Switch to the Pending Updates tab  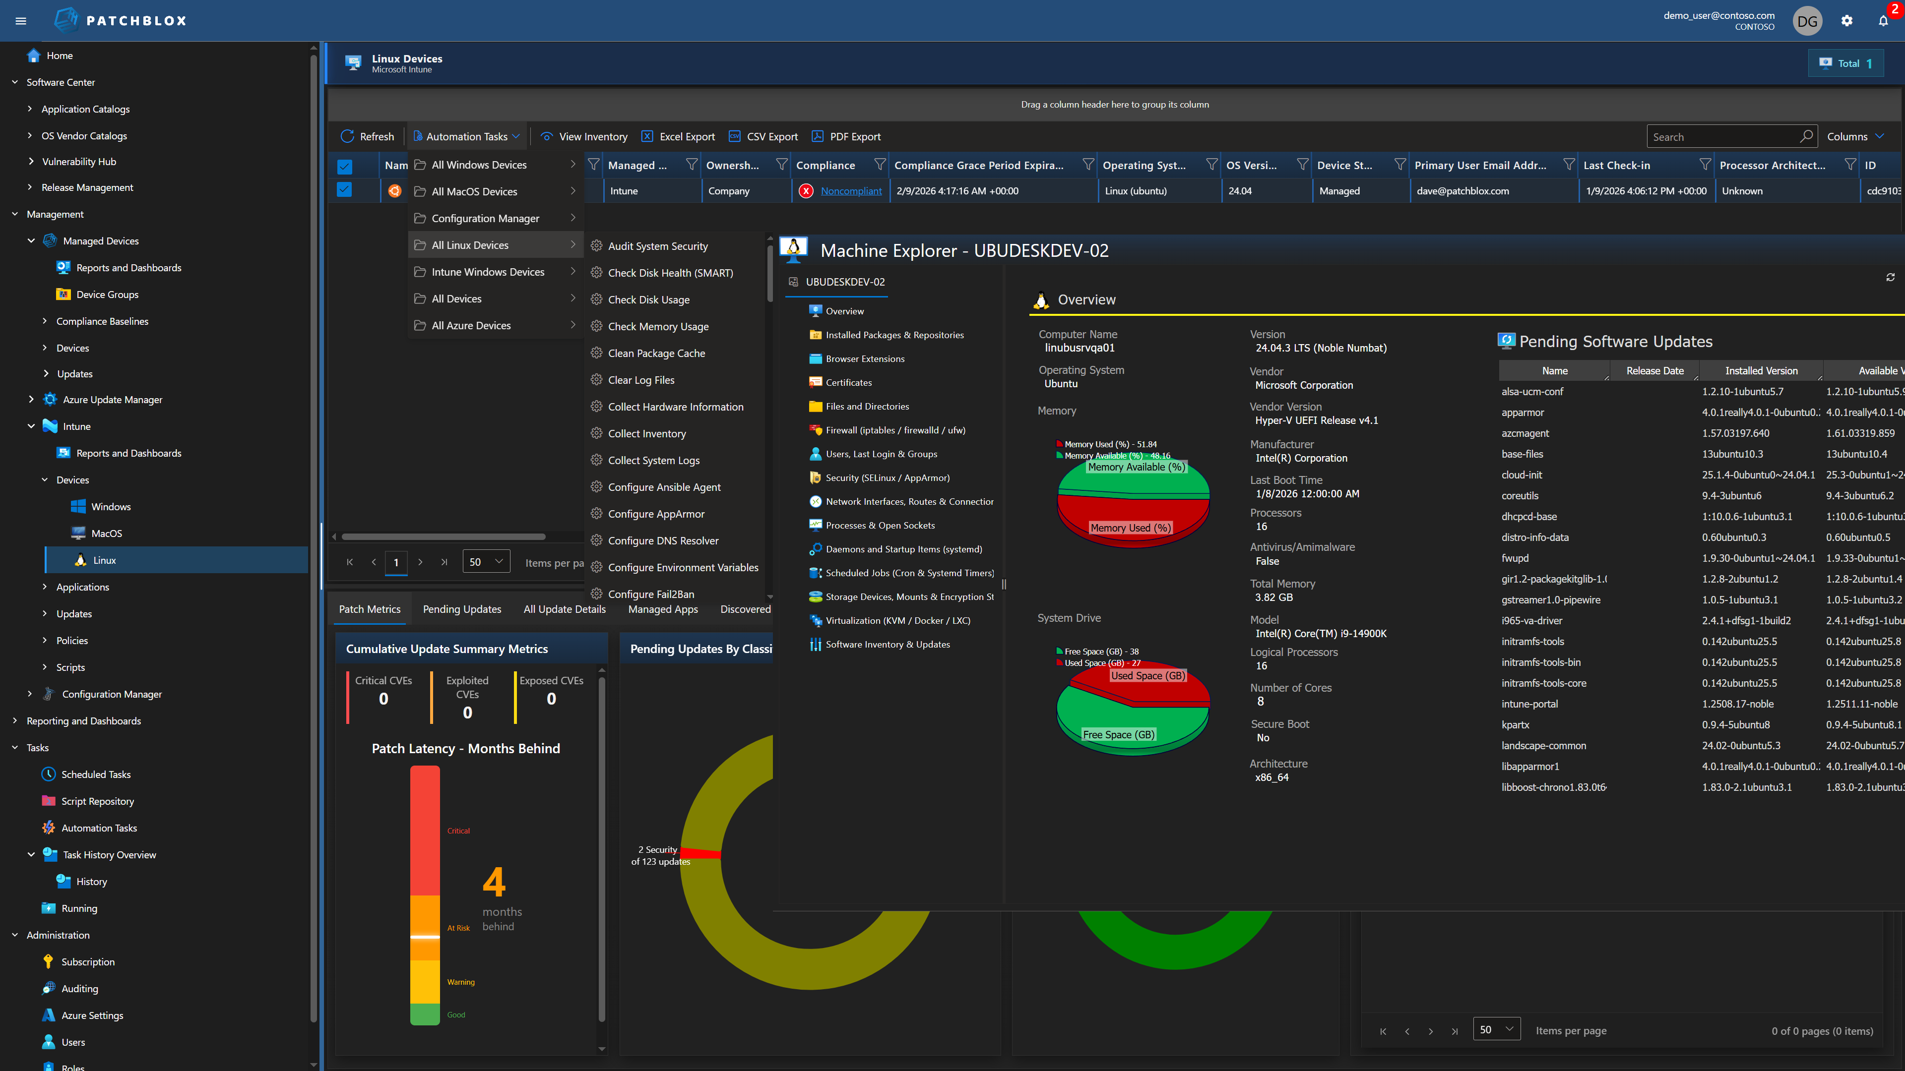click(462, 608)
